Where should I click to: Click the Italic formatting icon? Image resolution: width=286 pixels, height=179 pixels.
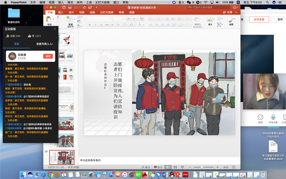coord(95,25)
